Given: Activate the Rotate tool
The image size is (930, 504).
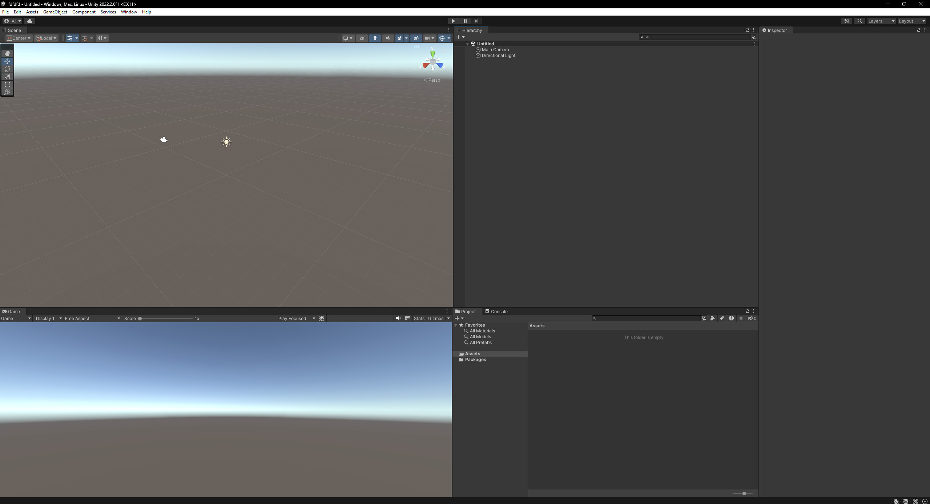Looking at the screenshot, I should point(7,69).
